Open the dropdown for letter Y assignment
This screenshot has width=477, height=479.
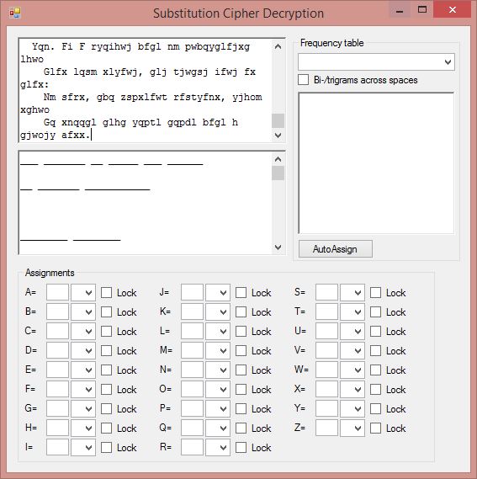[x=358, y=409]
